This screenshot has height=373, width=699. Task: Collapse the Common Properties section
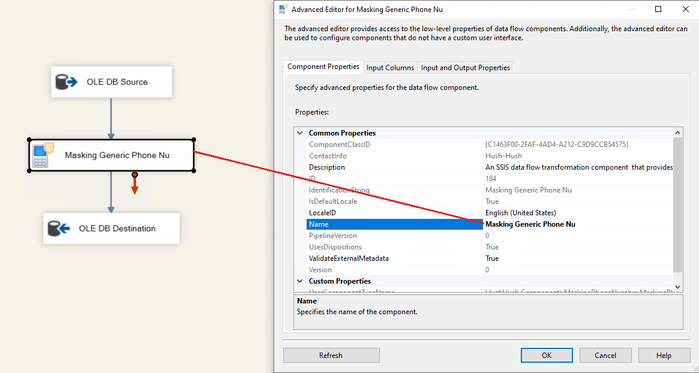(300, 133)
